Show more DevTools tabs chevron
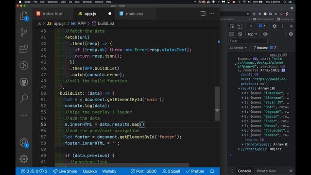Image resolution: width=311 pixels, height=175 pixels. 251,26
